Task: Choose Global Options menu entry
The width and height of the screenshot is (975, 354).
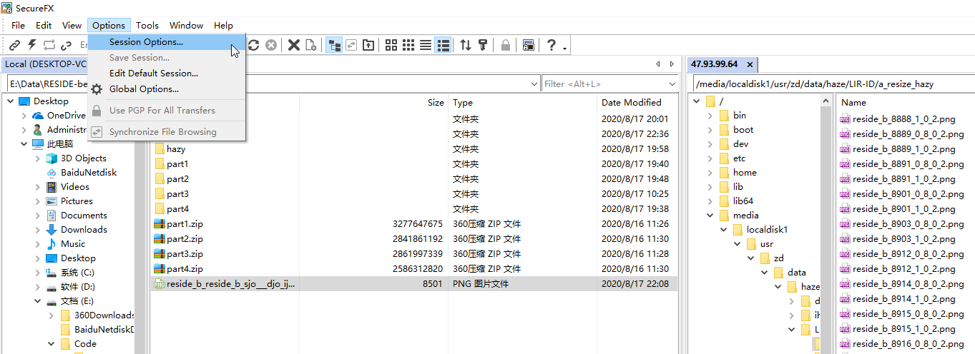Action: (167, 89)
